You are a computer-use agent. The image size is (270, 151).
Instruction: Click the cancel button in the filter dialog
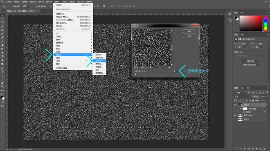pos(189,36)
